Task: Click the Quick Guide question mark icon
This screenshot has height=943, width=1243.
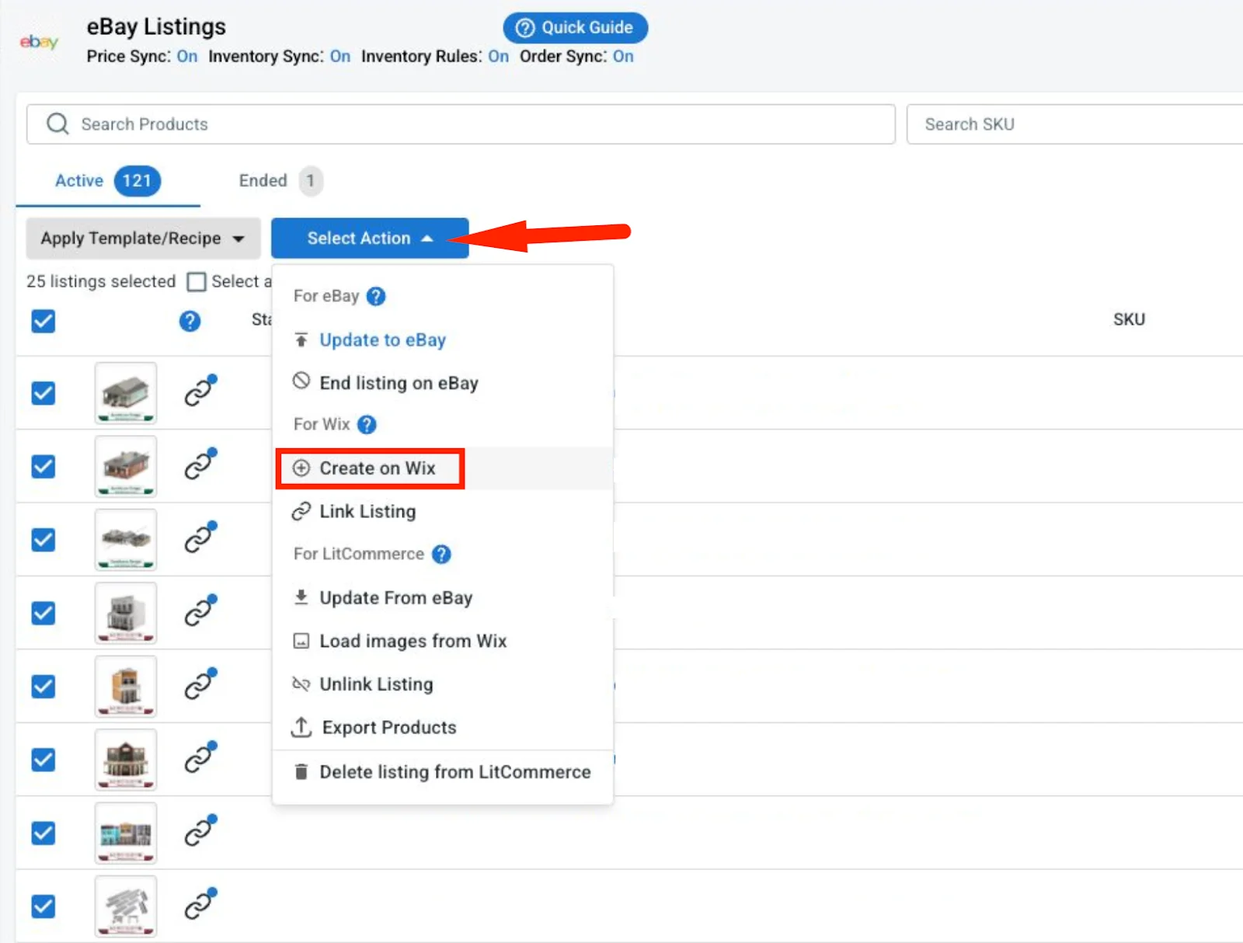Action: [x=524, y=27]
